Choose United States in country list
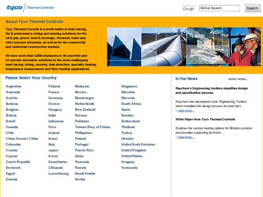Image resolution: width=263 pixels, height=197 pixels. click(x=132, y=156)
